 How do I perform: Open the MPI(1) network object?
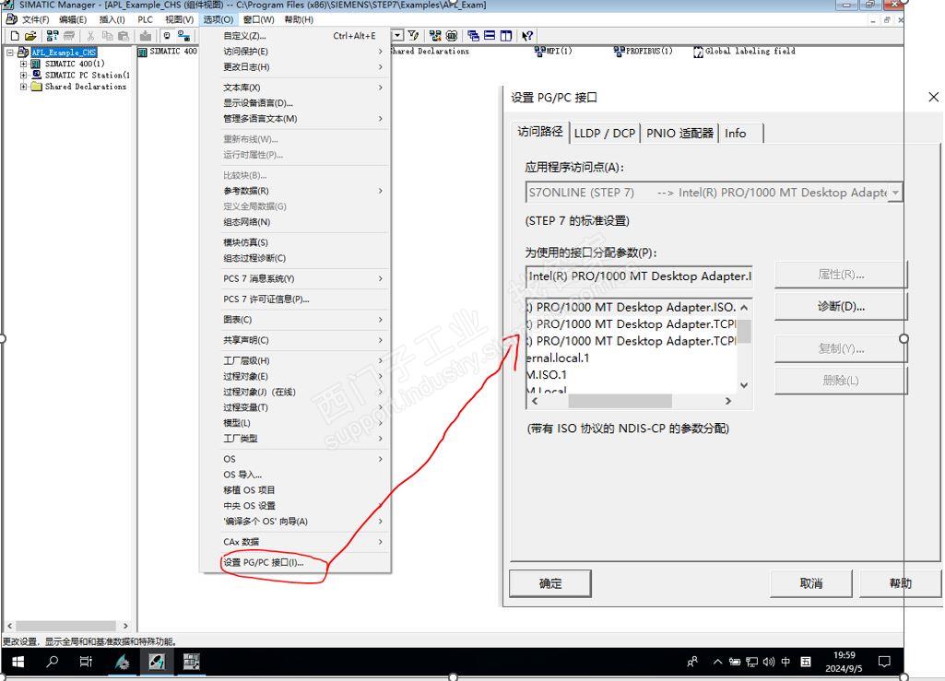coord(552,52)
